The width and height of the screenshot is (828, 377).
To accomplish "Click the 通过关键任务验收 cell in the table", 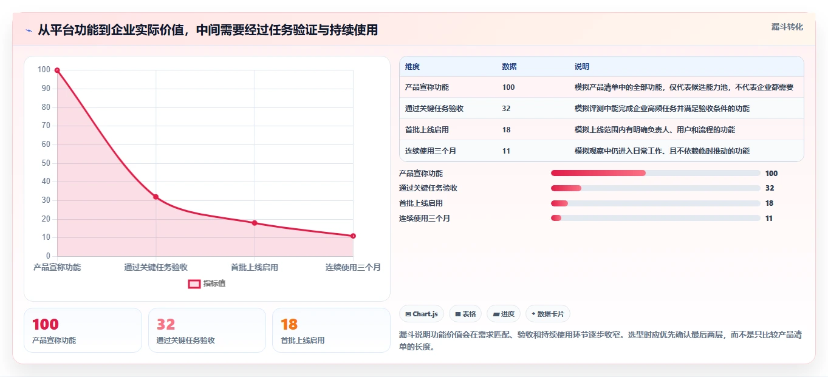I will pos(434,109).
